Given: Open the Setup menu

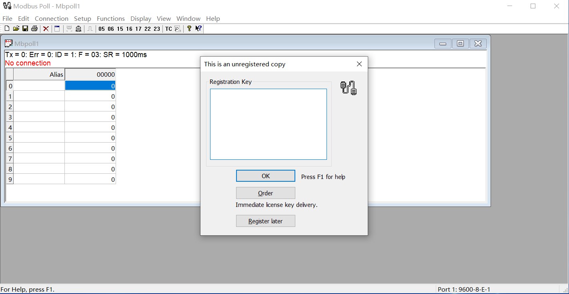Looking at the screenshot, I should pyautogui.click(x=82, y=18).
